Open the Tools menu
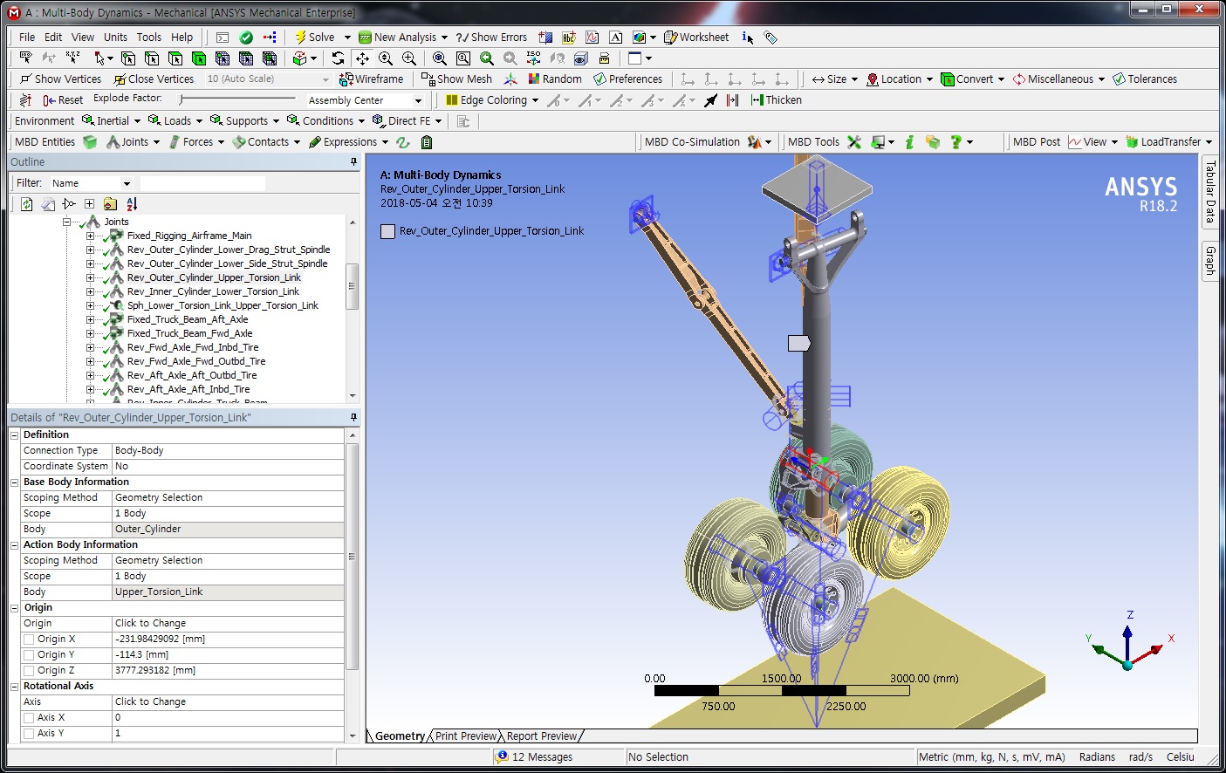The height and width of the screenshot is (773, 1226). pyautogui.click(x=148, y=38)
